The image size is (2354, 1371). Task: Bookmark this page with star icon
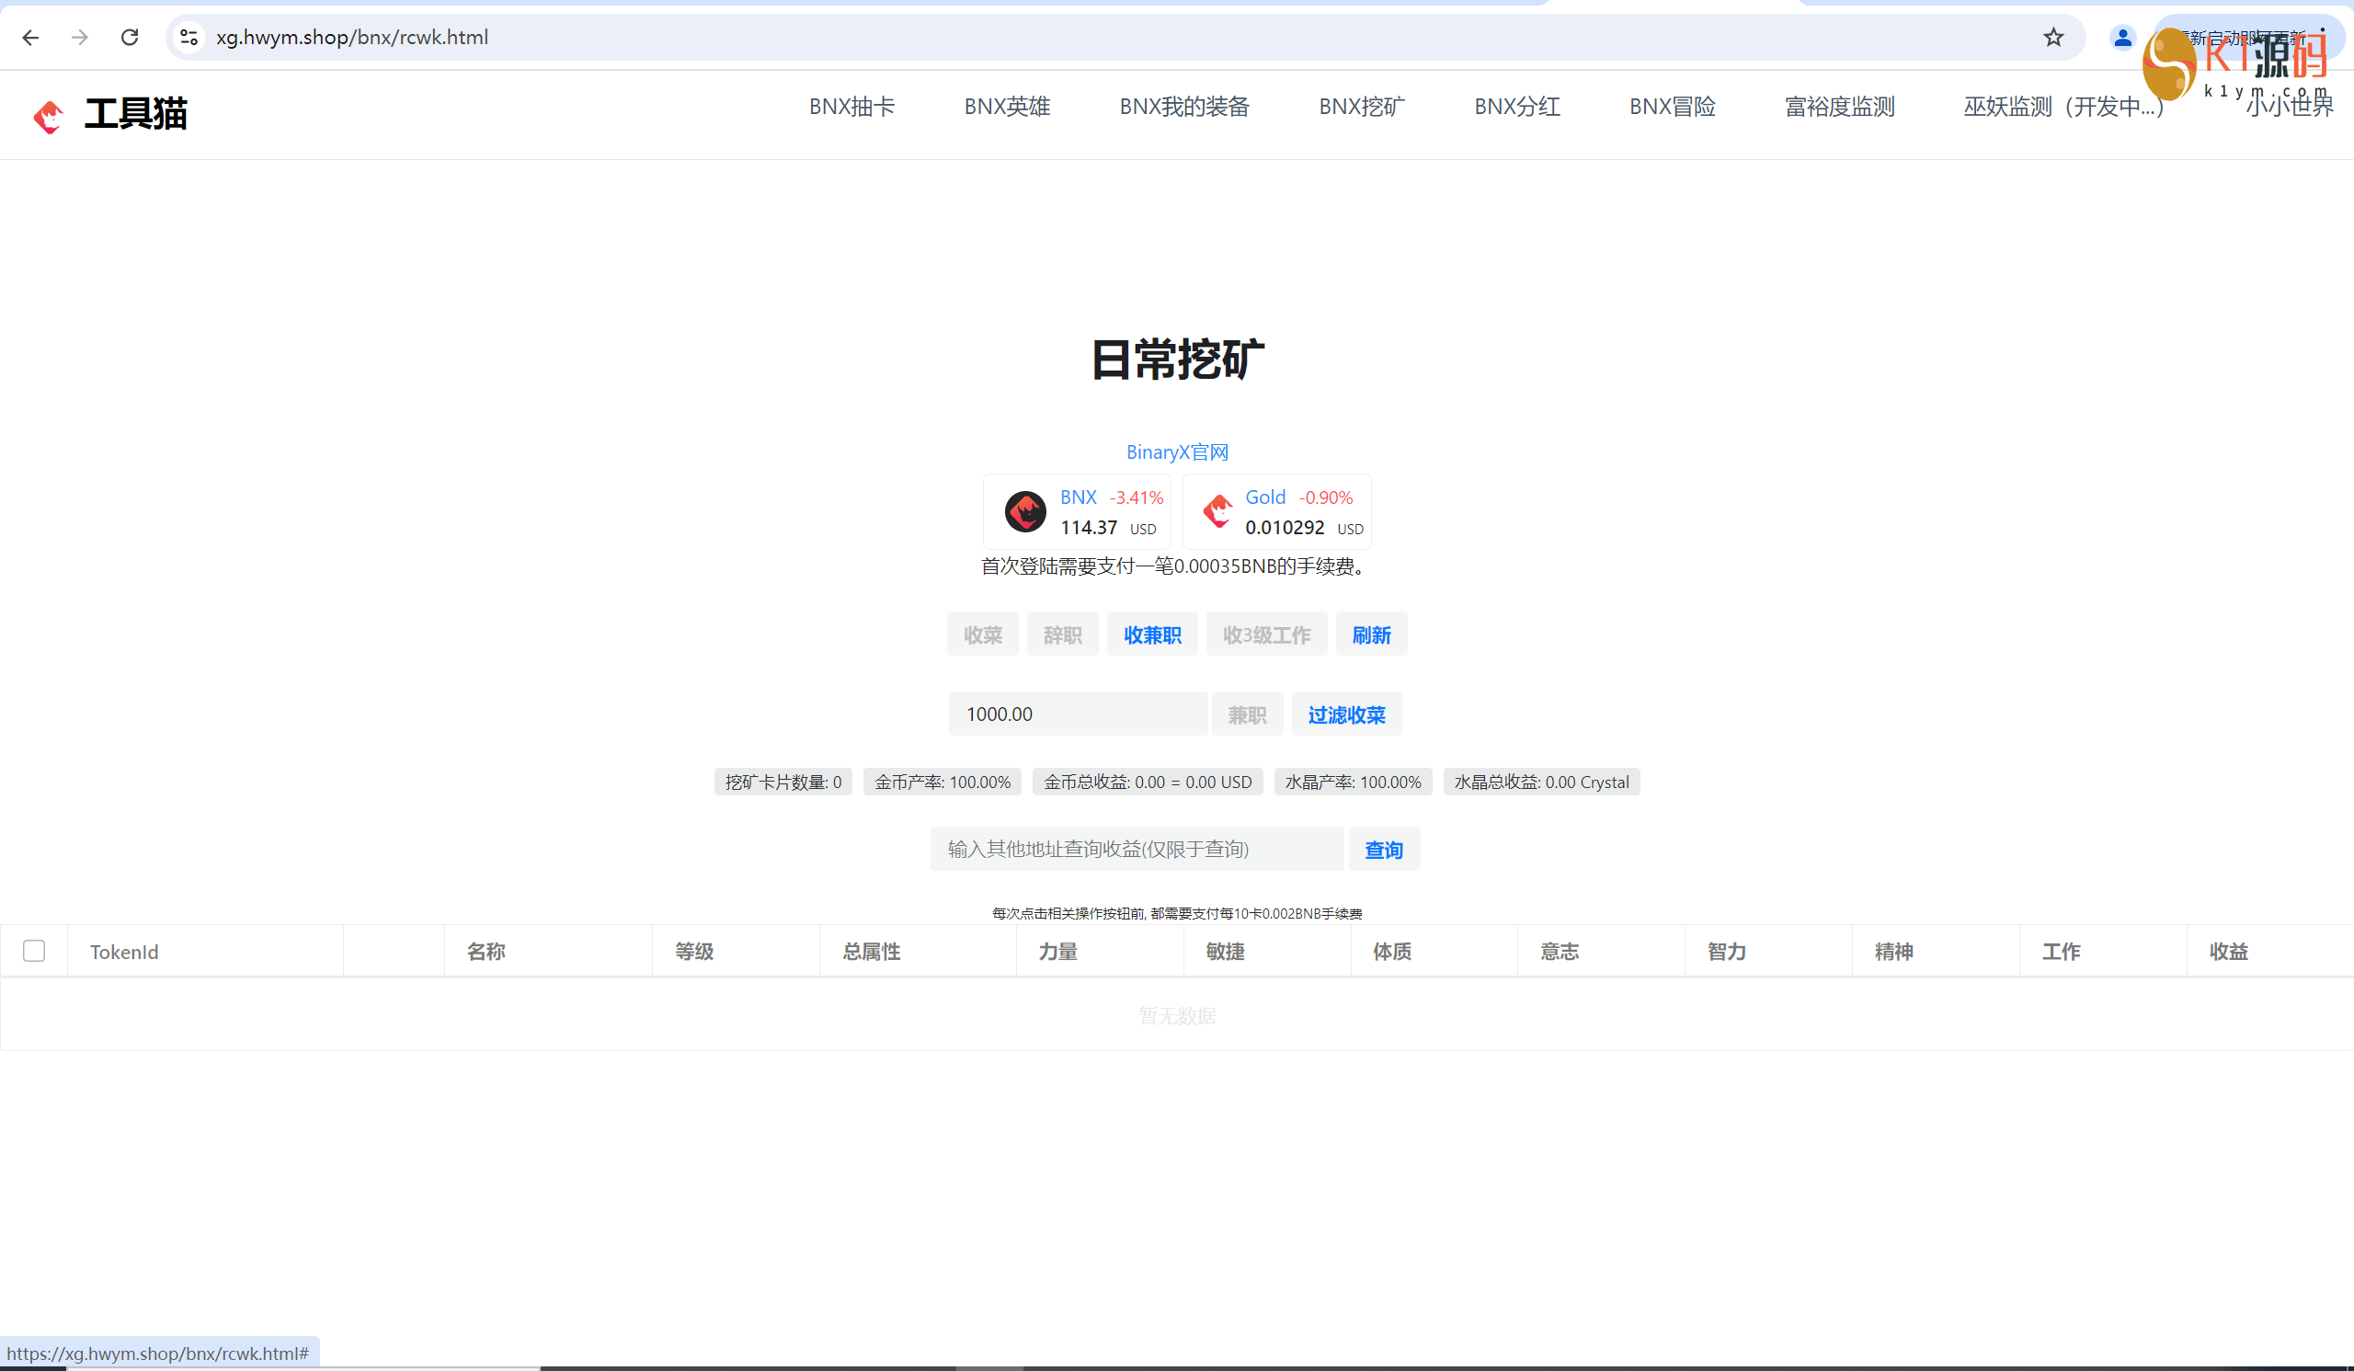click(2052, 38)
